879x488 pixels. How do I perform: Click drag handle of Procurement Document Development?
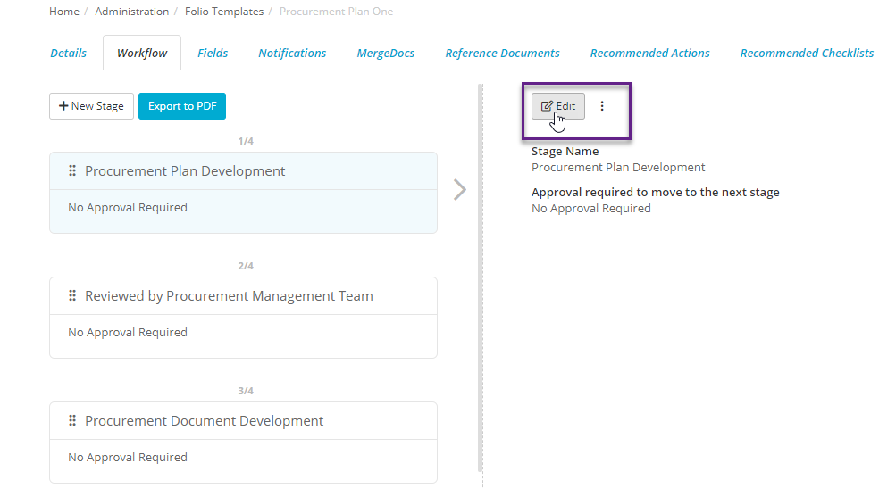(72, 420)
